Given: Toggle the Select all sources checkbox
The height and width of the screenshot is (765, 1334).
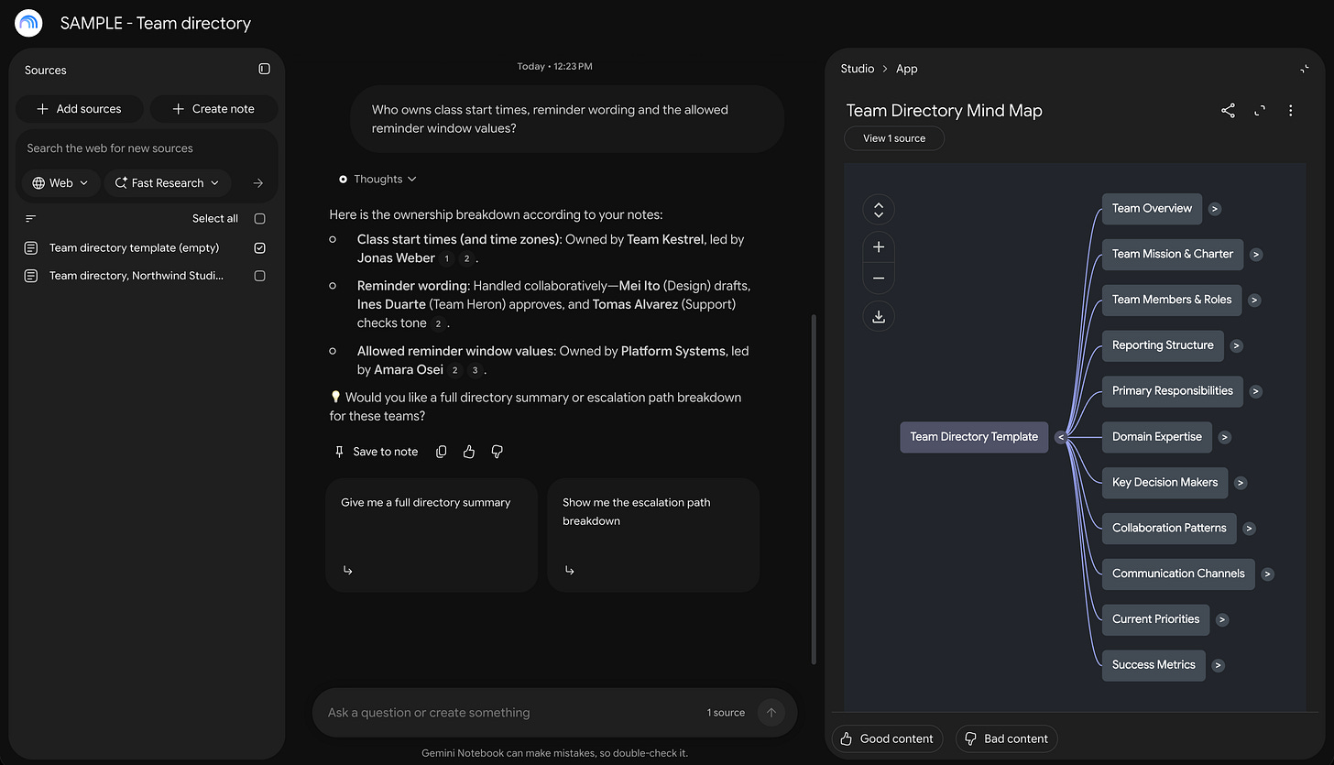Looking at the screenshot, I should (260, 219).
